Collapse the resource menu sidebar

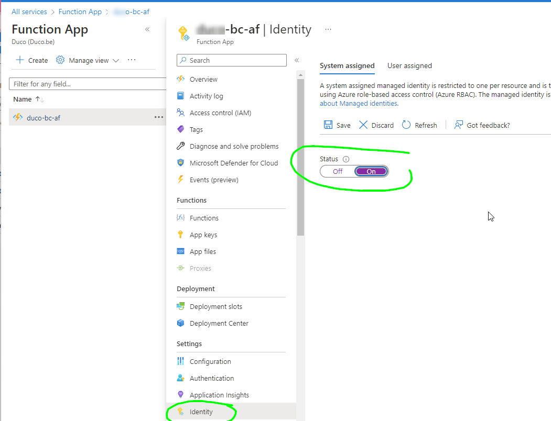tap(297, 60)
